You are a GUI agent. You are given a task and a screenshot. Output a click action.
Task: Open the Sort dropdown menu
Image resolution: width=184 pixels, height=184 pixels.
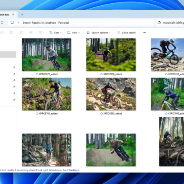click(55, 33)
